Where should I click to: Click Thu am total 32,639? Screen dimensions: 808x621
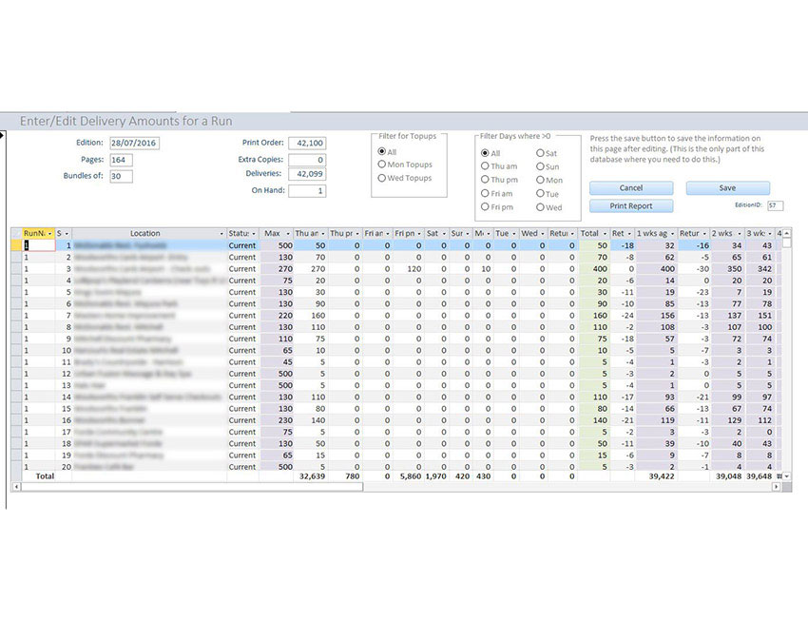click(x=311, y=476)
